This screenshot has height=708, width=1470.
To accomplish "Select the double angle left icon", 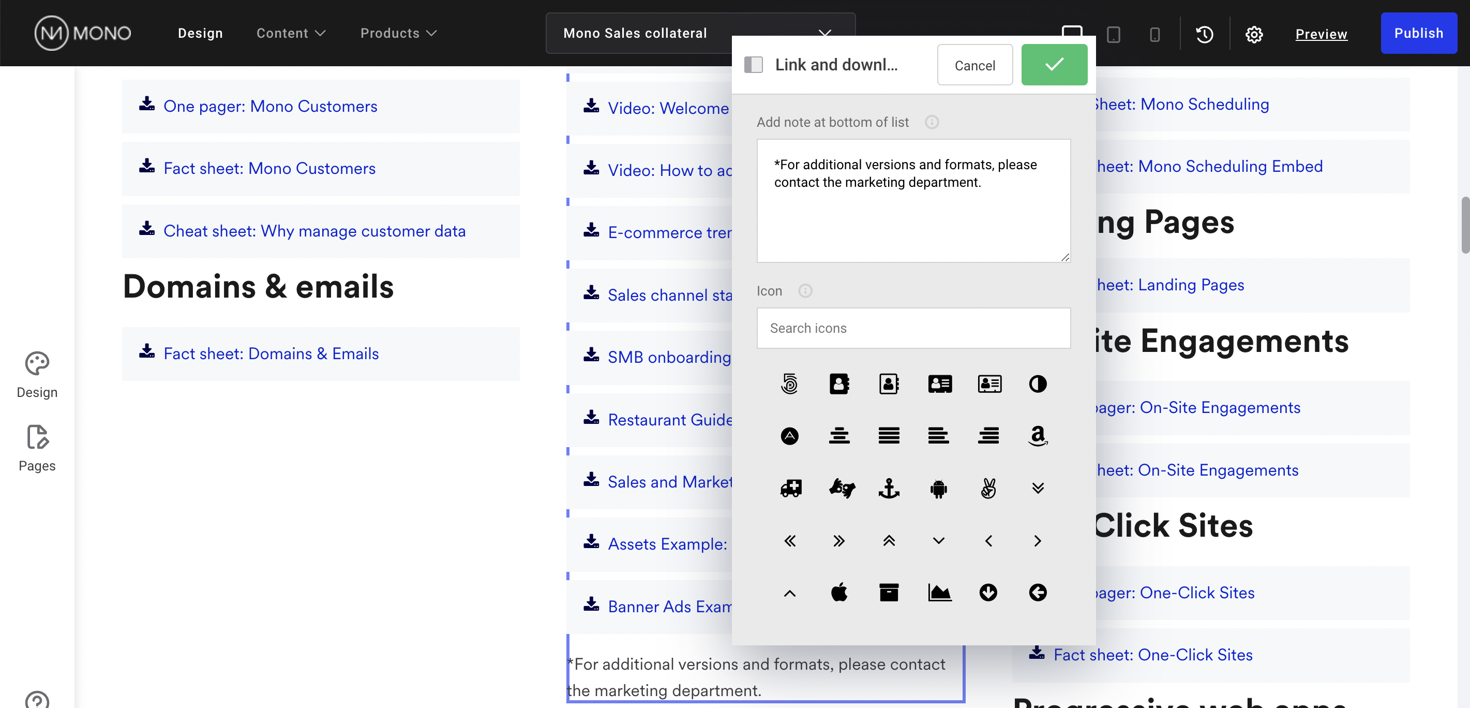I will click(x=789, y=541).
